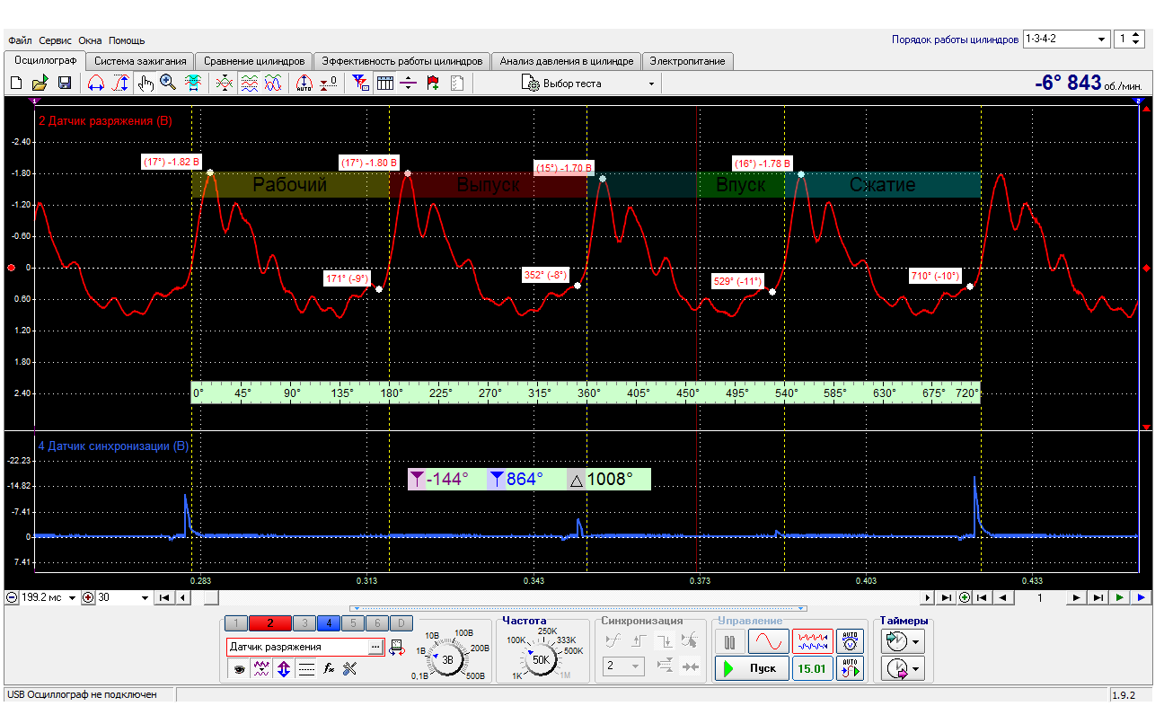Click the vertical arrows channel position icon

(x=284, y=668)
